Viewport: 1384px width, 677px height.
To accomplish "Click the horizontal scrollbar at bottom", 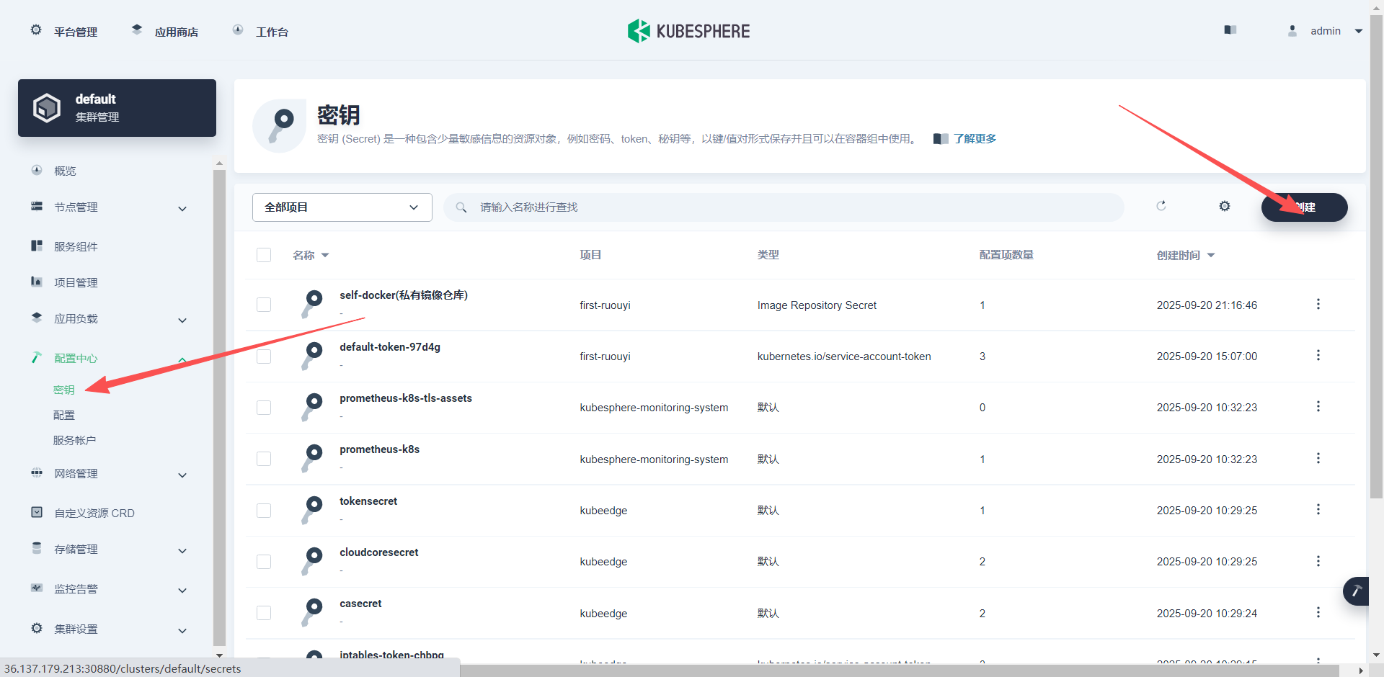I will [x=900, y=671].
